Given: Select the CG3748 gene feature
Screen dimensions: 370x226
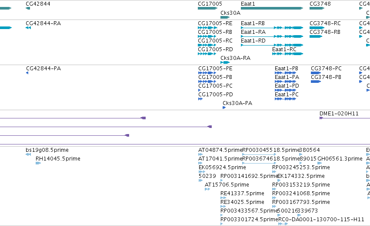Looking at the screenshot, I should point(317,8).
